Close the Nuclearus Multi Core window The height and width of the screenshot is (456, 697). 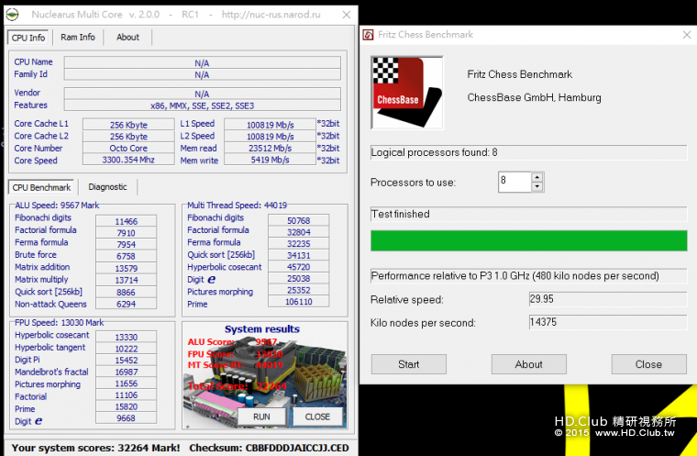(x=347, y=15)
